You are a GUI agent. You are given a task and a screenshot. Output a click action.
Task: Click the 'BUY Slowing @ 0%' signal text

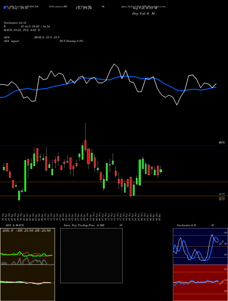pyautogui.click(x=72, y=41)
